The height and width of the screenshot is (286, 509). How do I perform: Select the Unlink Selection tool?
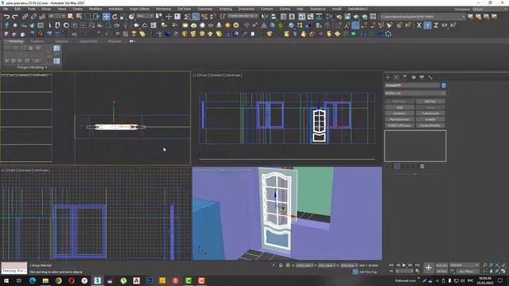point(33,17)
